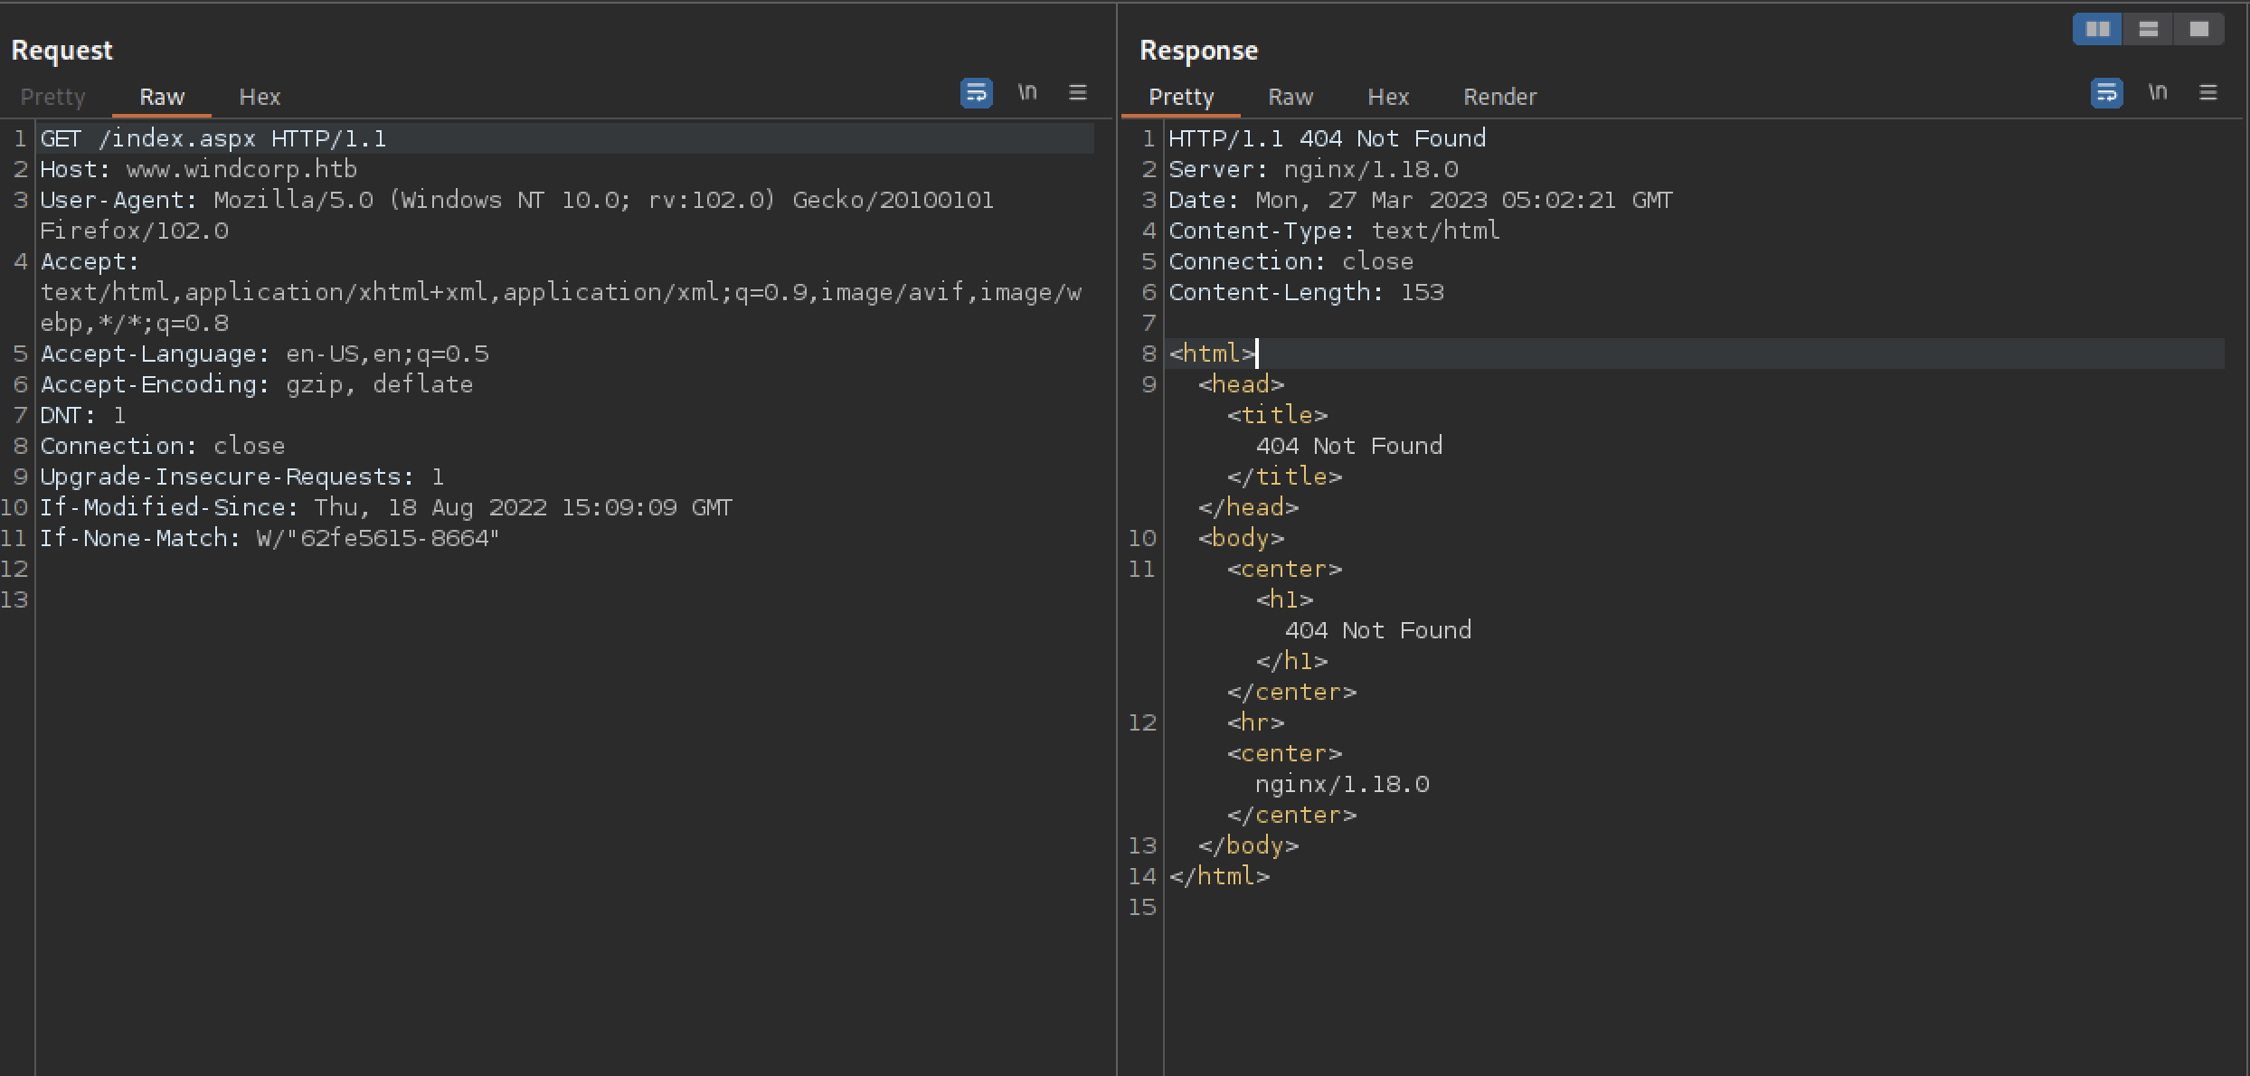Viewport: 2250px width, 1076px height.
Task: Switch Request view to Pretty tab
Action: [x=52, y=97]
